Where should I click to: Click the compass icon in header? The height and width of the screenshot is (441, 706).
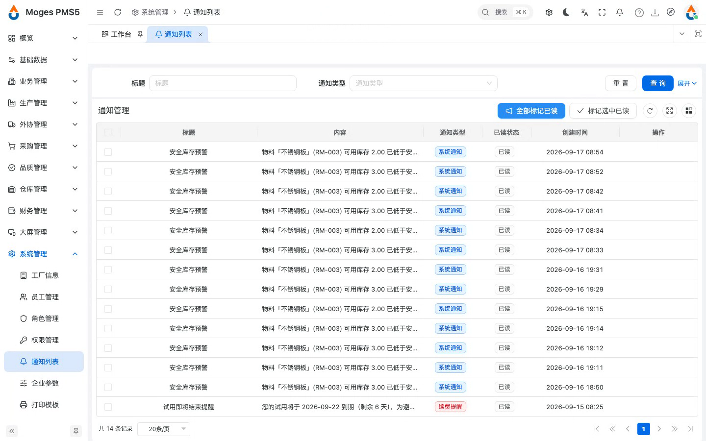(x=671, y=12)
